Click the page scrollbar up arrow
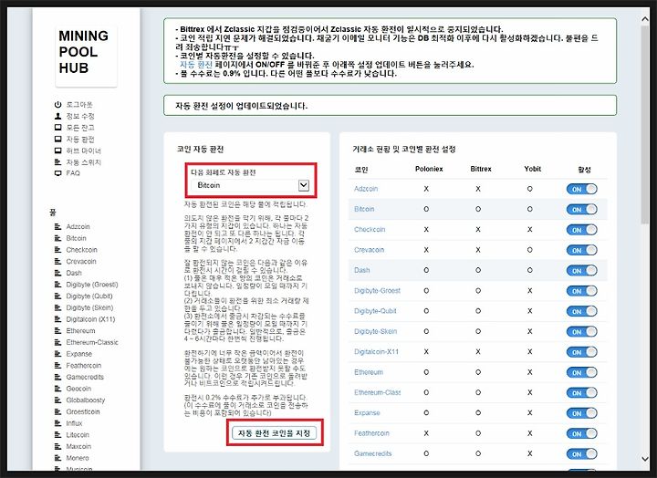 tap(645, 19)
